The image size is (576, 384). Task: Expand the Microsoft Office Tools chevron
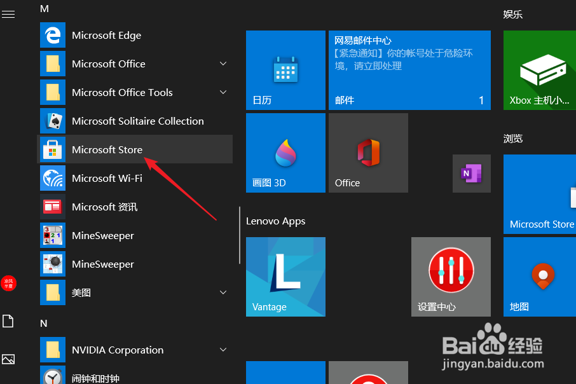pyautogui.click(x=223, y=92)
